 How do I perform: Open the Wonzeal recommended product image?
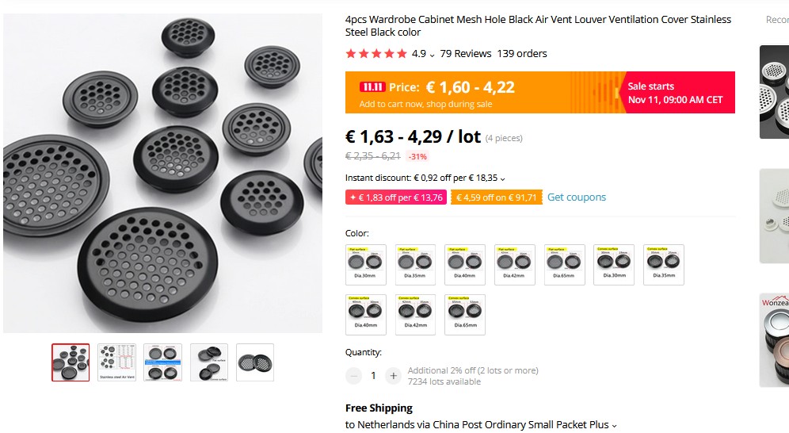point(774,341)
